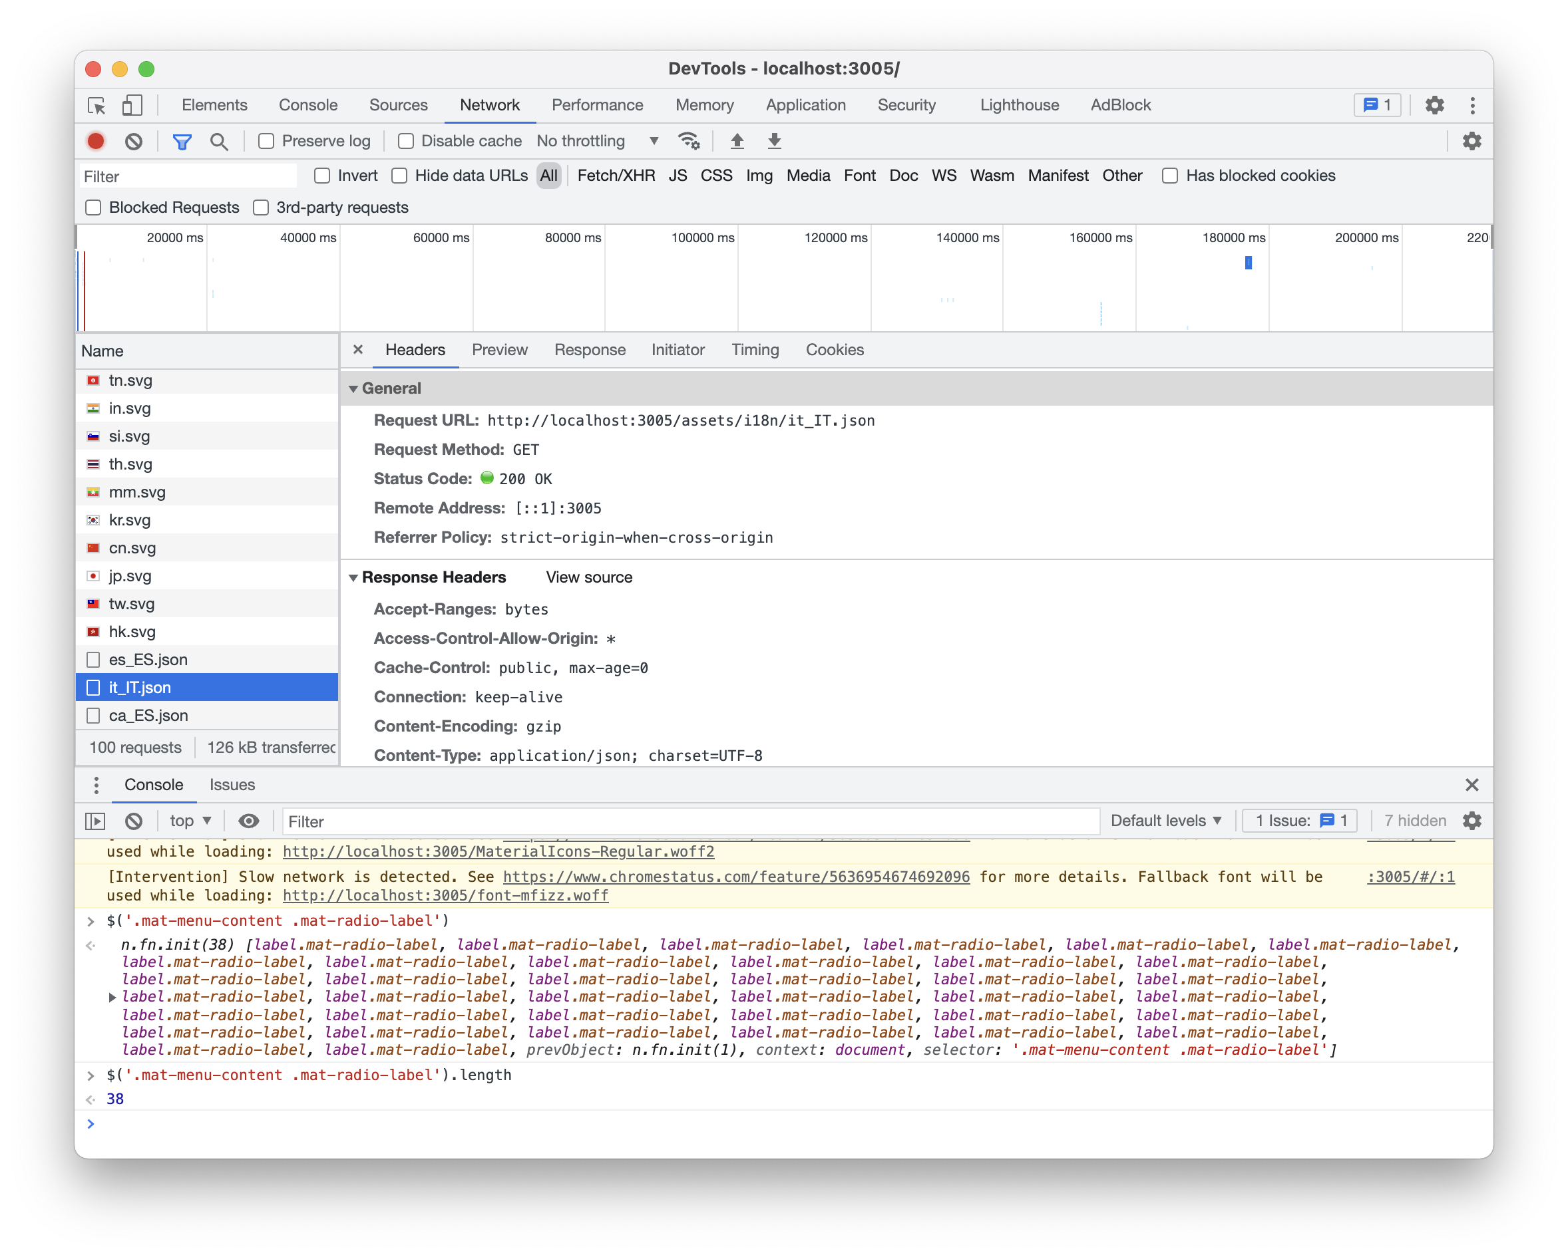Enable Hide data URLs filtering
The height and width of the screenshot is (1257, 1568).
399,175
